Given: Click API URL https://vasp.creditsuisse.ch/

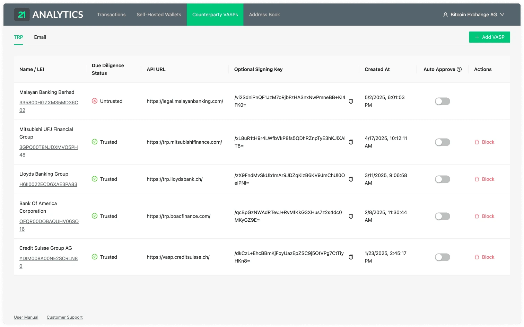Looking at the screenshot, I should pyautogui.click(x=178, y=257).
